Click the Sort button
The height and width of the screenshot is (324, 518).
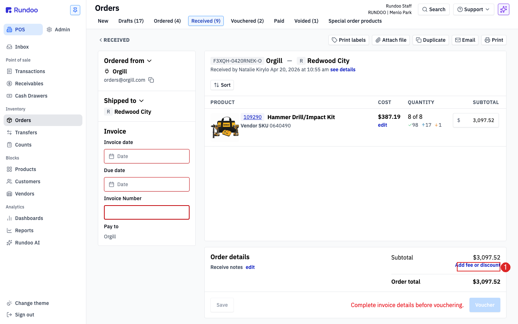(222, 85)
